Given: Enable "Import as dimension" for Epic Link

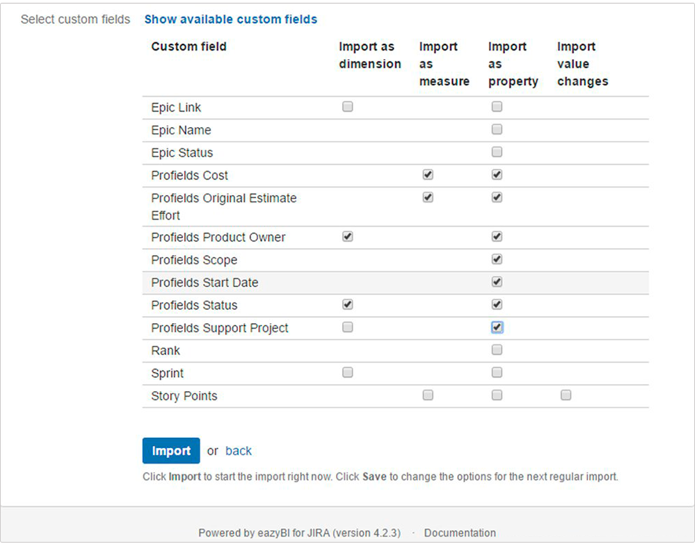Looking at the screenshot, I should (x=347, y=106).
